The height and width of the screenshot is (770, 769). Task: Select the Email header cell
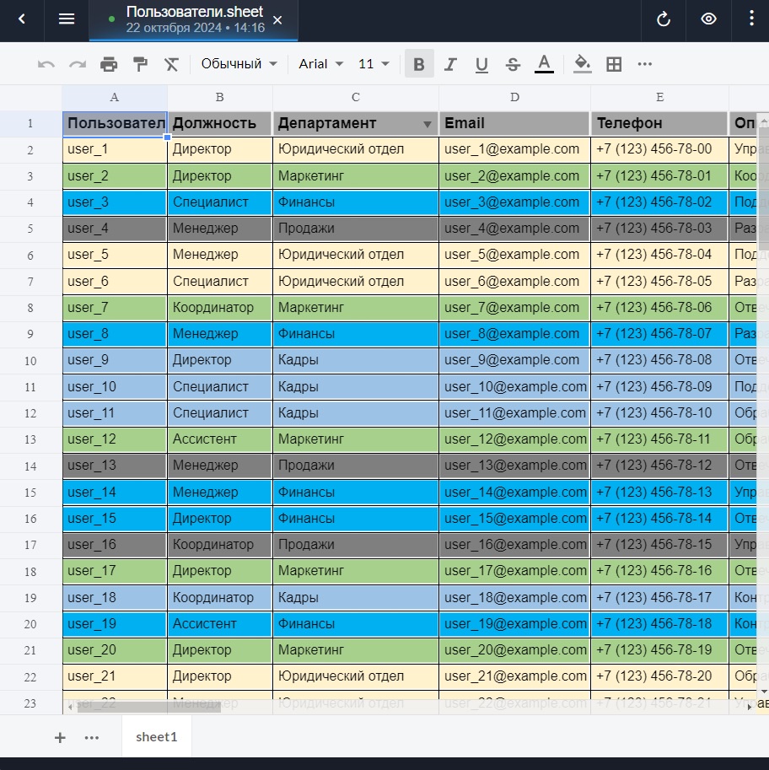[514, 123]
